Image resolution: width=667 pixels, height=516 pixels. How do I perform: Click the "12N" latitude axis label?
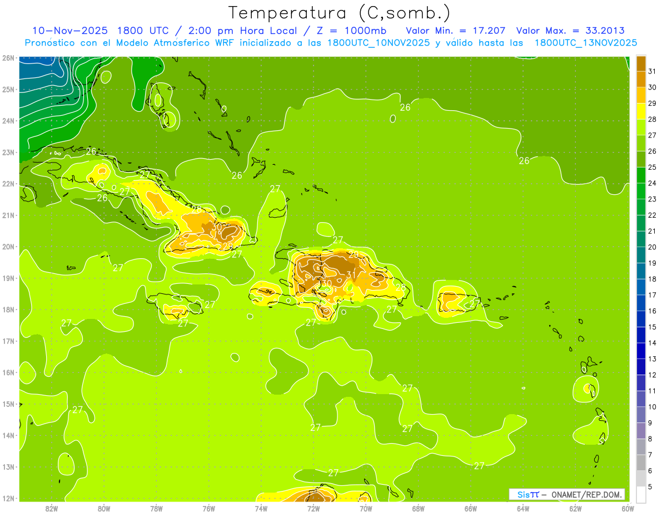tap(8, 498)
